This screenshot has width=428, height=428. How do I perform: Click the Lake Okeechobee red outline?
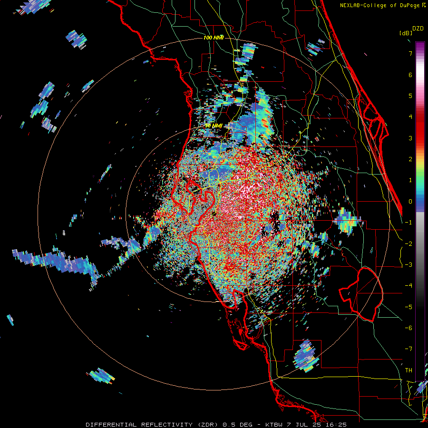[361, 294]
